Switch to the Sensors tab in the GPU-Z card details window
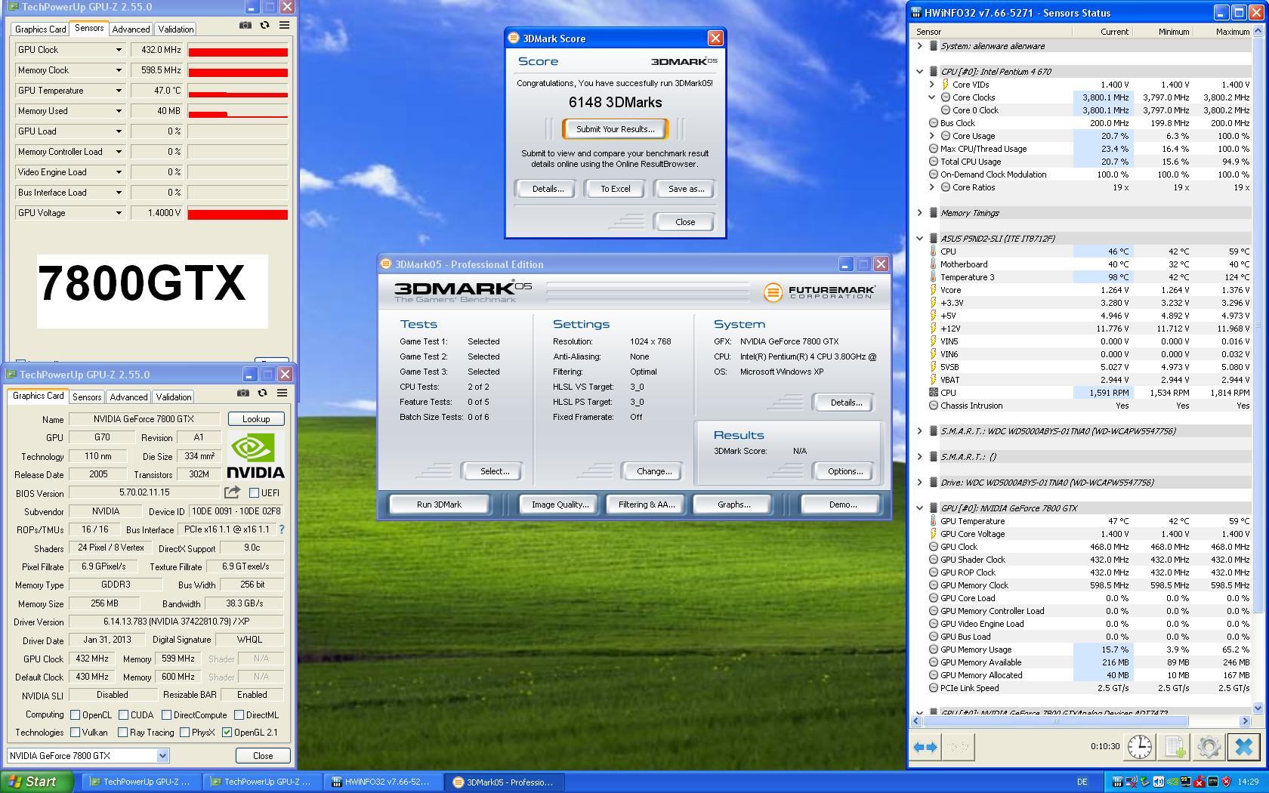The height and width of the screenshot is (793, 1269). (87, 397)
